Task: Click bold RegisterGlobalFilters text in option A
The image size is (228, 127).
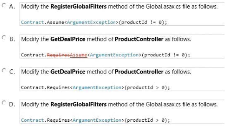Action: (x=78, y=7)
